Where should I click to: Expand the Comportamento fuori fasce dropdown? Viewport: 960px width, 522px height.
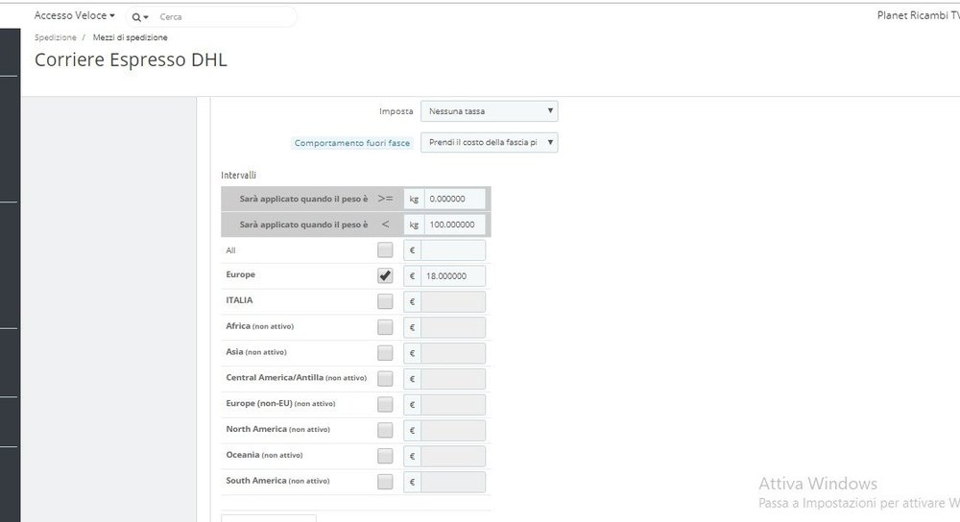coord(490,142)
